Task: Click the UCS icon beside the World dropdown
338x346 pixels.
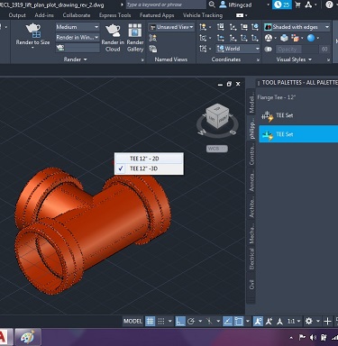Action: pyautogui.click(x=220, y=49)
